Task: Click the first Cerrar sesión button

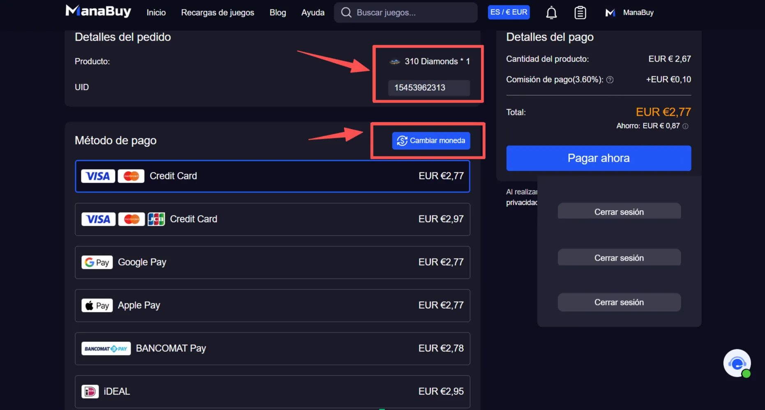Action: click(619, 212)
